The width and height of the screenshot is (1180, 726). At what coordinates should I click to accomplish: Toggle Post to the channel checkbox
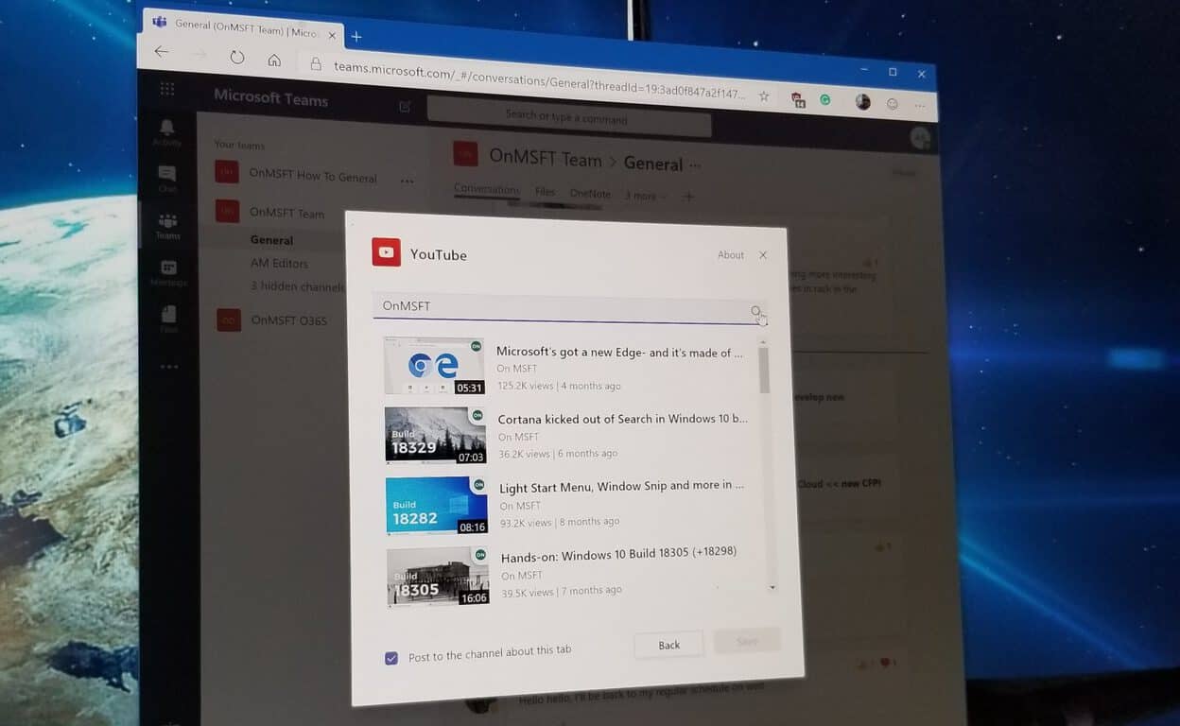click(x=391, y=658)
